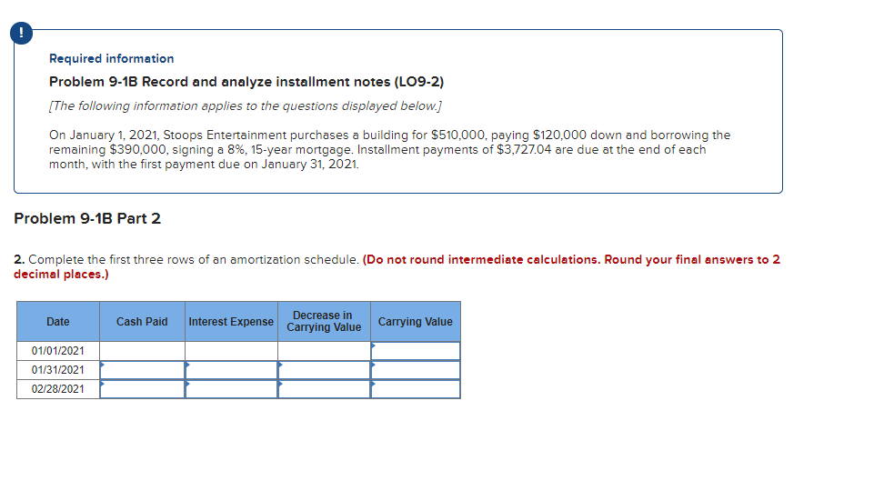Click the Cash Paid column header
The width and height of the screenshot is (874, 491).
pos(142,322)
